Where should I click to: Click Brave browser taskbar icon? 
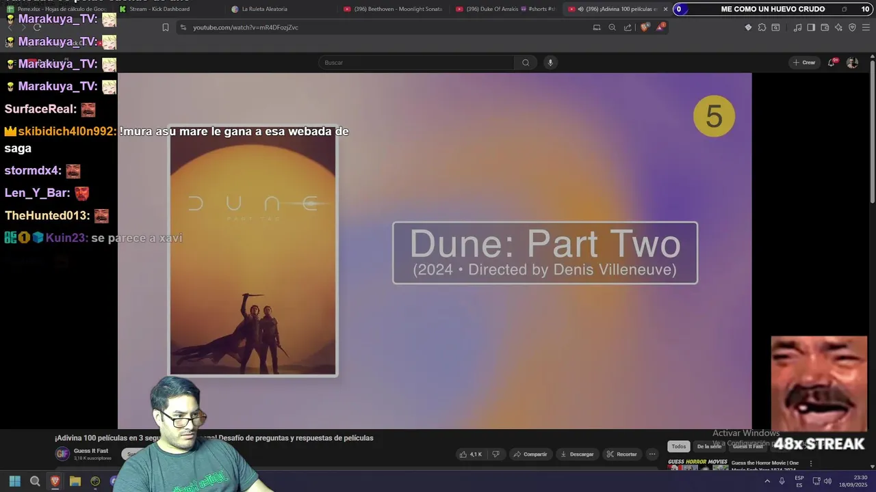point(55,481)
